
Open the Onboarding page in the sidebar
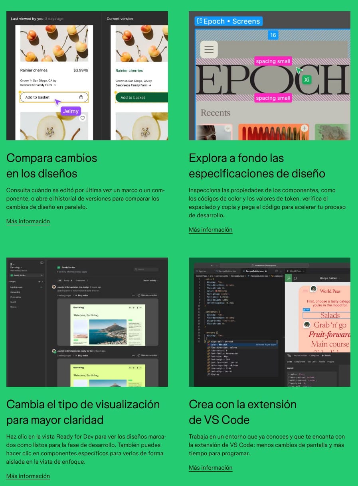[x=15, y=292]
